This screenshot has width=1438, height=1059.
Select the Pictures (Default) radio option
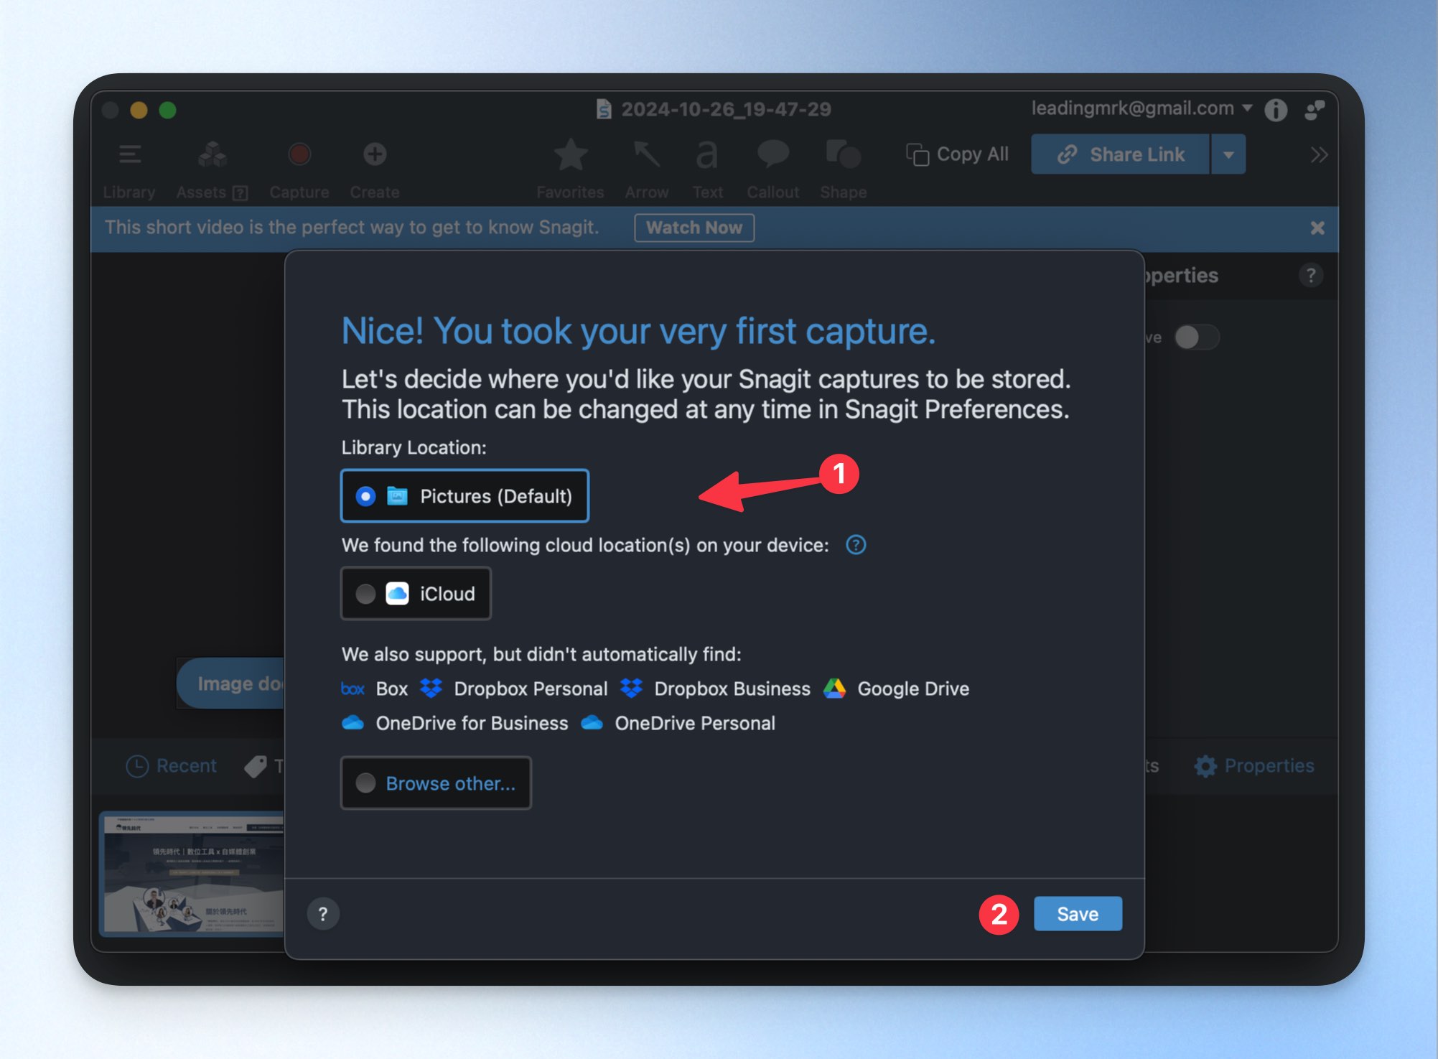tap(464, 495)
